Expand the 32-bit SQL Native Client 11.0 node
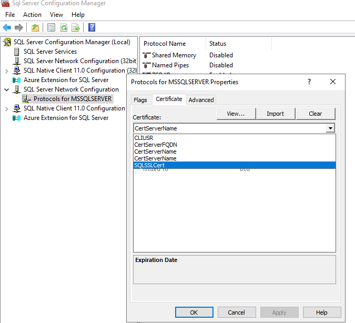355x323 pixels. click(x=6, y=70)
